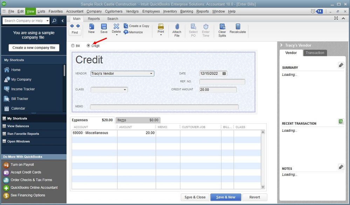Click the Recalculate calculator icon
The width and height of the screenshot is (350, 205).
point(238,26)
